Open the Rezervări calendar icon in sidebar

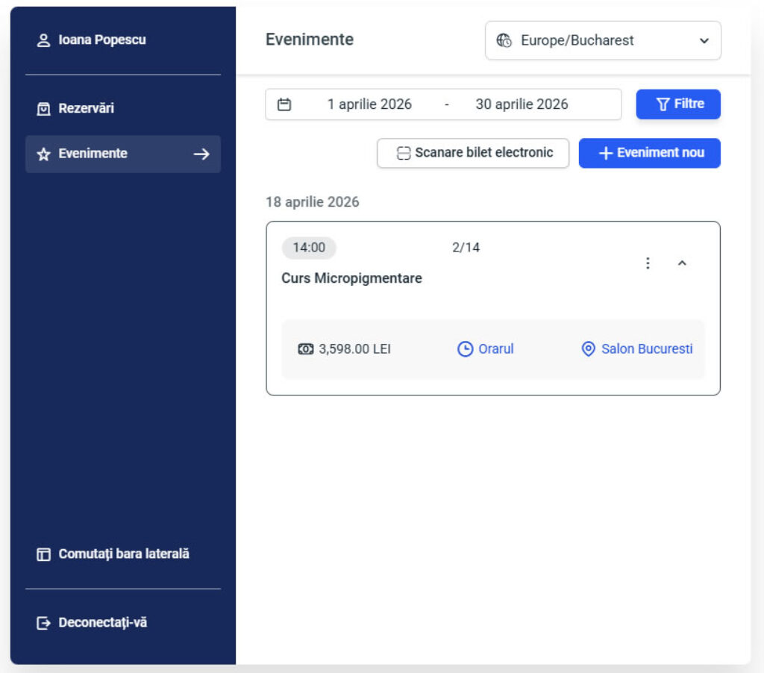pos(44,107)
